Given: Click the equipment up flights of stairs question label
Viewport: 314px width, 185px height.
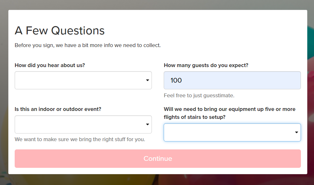Looking at the screenshot, I should [x=229, y=113].
